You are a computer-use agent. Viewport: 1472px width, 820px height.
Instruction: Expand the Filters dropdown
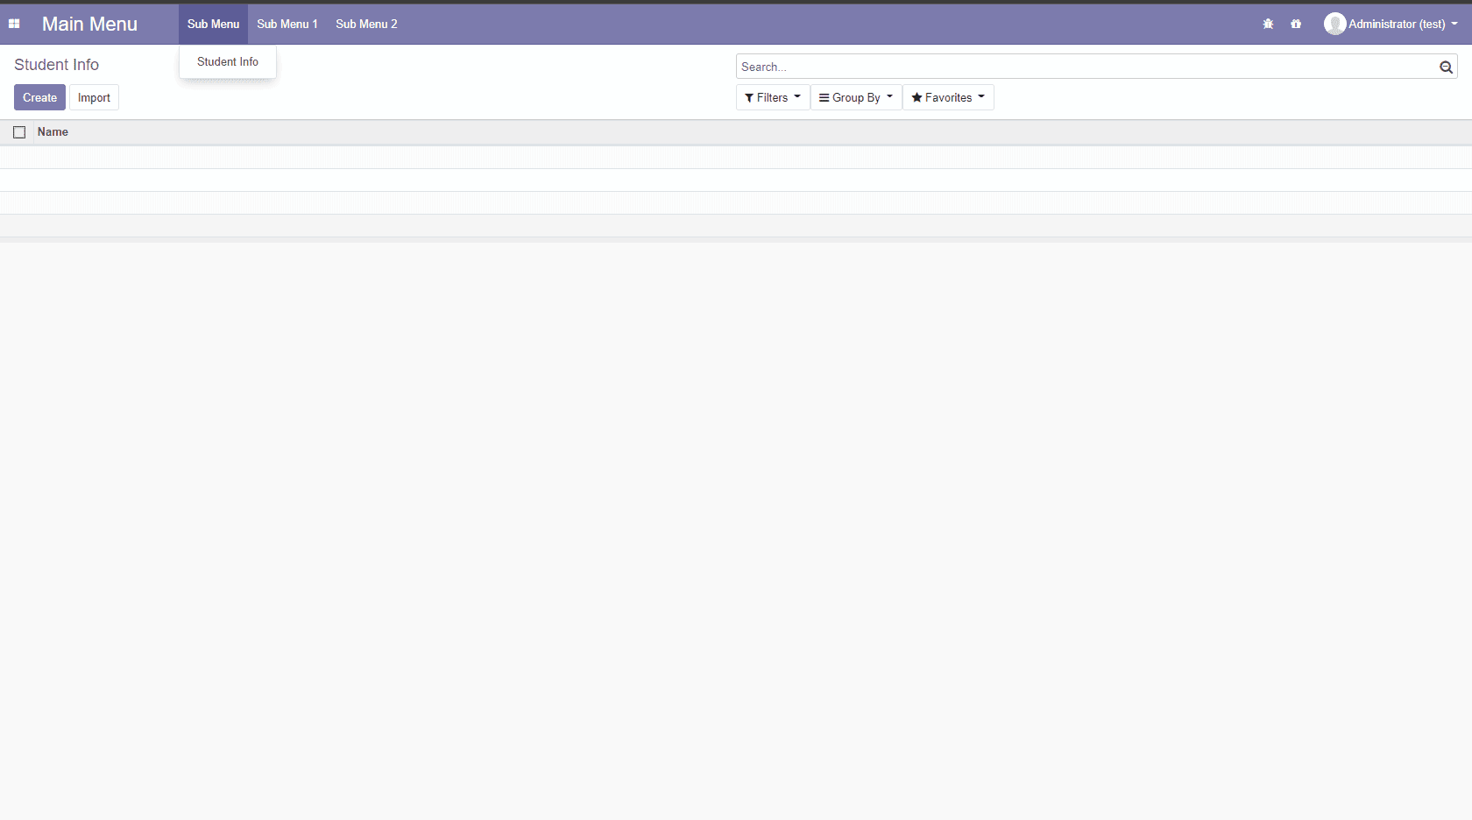click(773, 97)
